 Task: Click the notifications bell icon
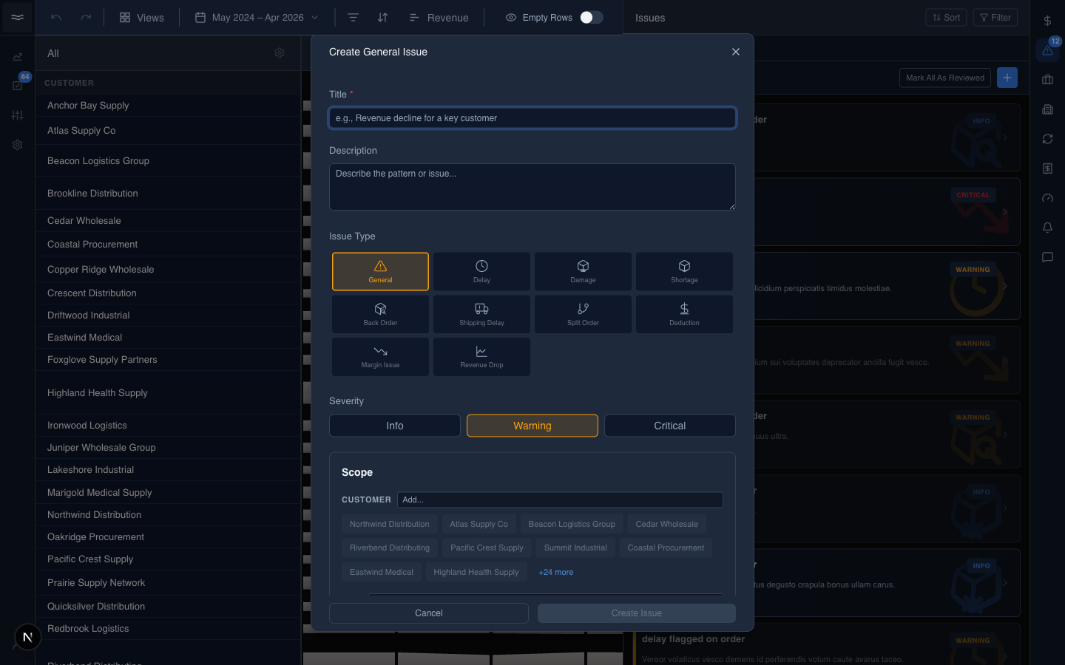(1047, 228)
